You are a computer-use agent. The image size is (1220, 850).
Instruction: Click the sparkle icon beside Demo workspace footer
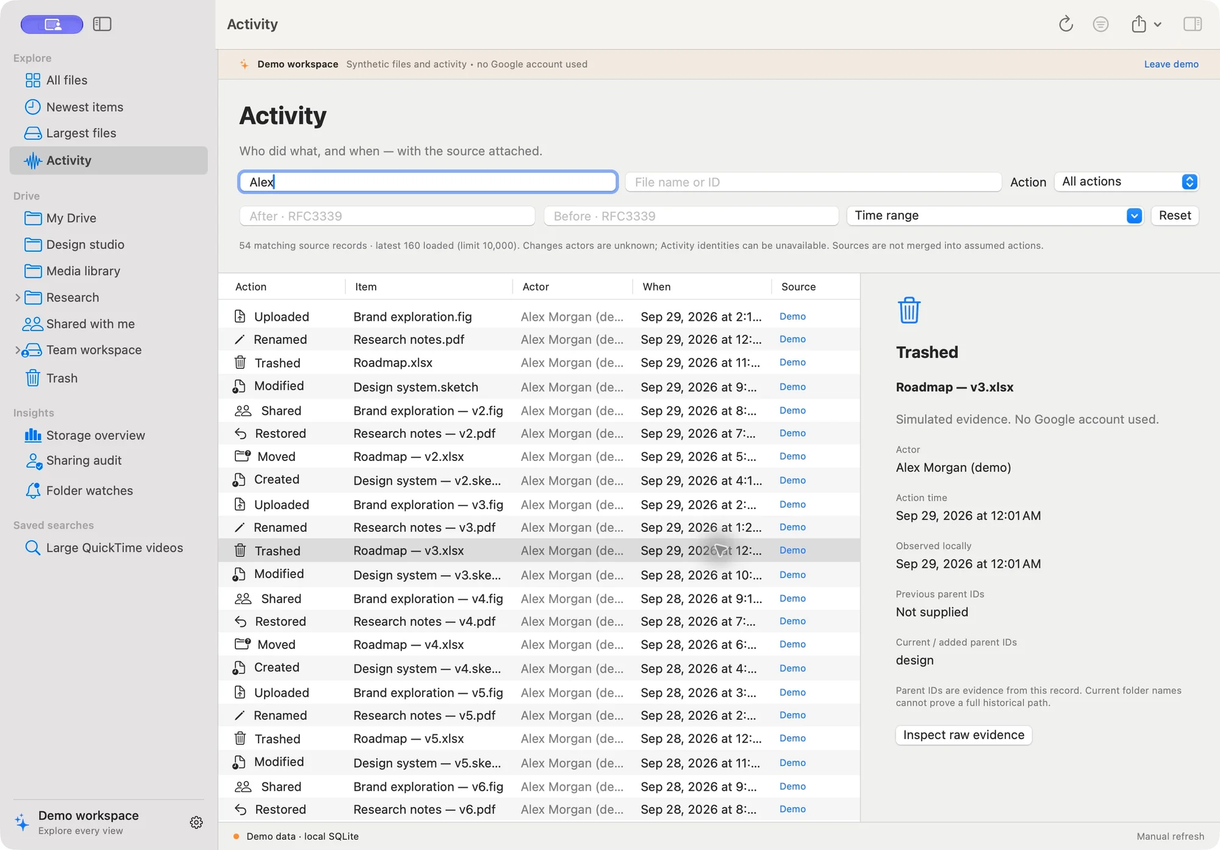coord(22,822)
